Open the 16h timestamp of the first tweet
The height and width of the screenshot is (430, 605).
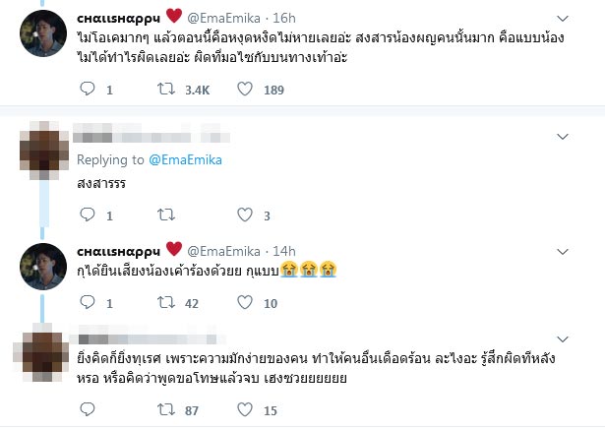[x=282, y=17]
